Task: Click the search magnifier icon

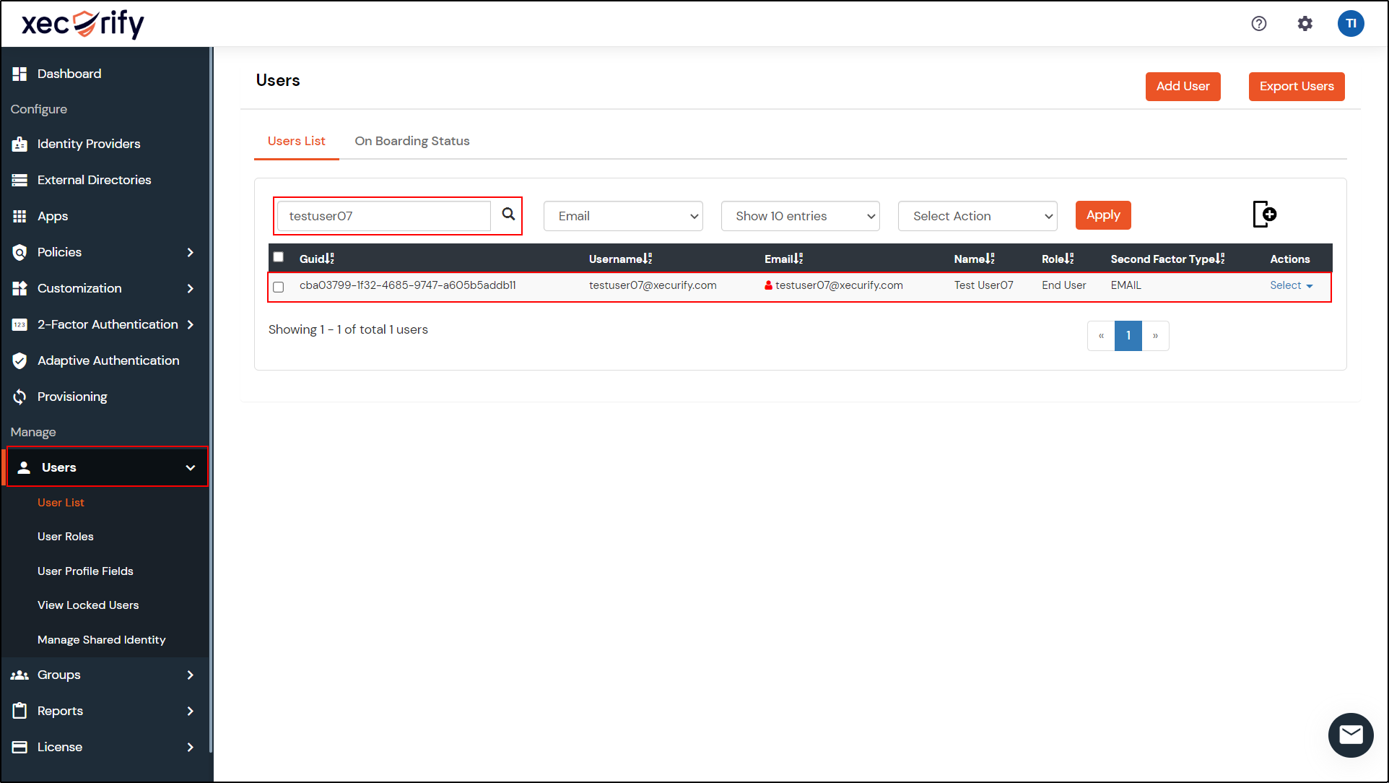Action: pyautogui.click(x=507, y=215)
